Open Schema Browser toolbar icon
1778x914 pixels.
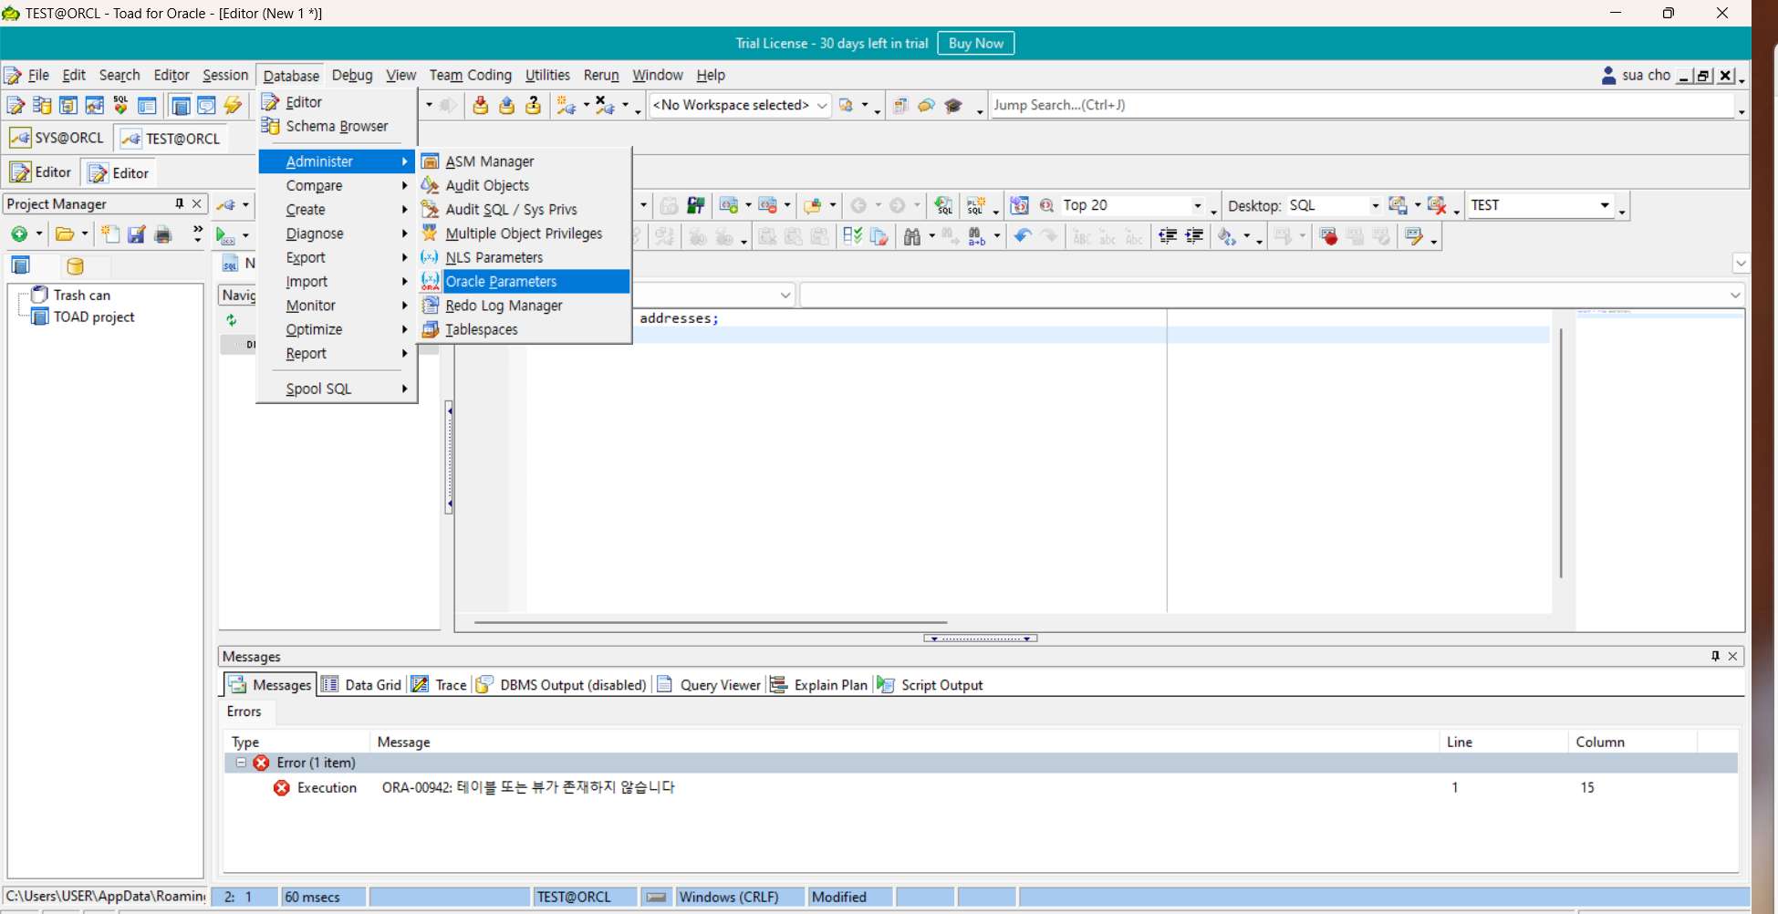42,106
